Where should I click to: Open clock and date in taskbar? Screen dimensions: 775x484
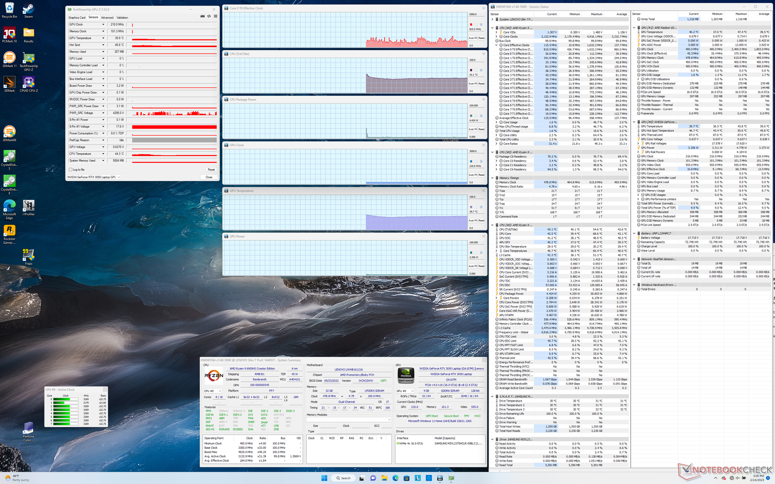(758, 478)
